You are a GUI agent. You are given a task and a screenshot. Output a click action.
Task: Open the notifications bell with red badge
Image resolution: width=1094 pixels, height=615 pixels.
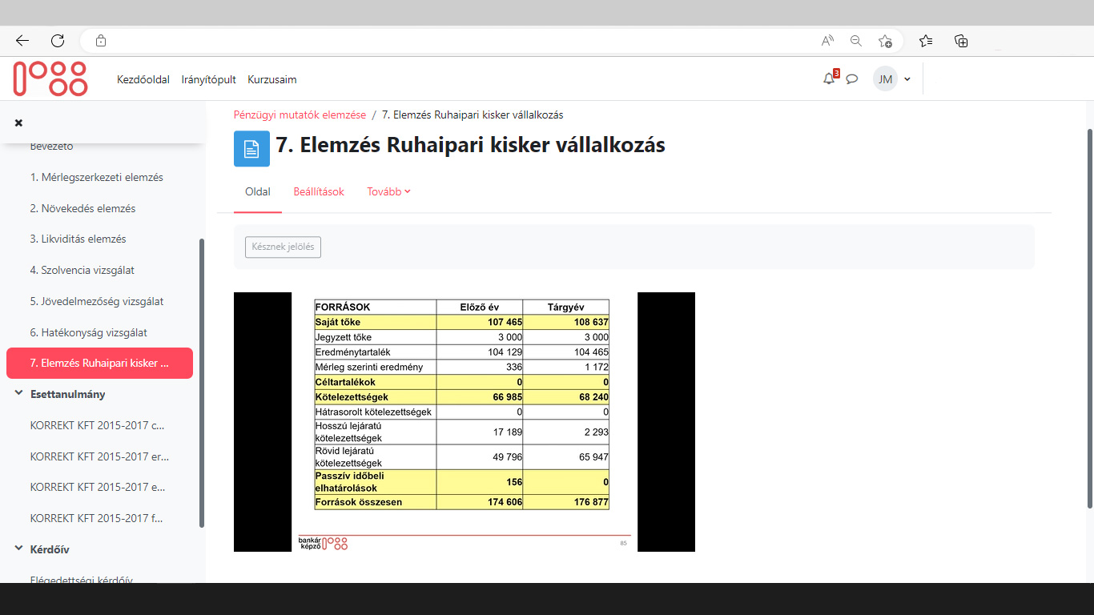click(x=828, y=78)
